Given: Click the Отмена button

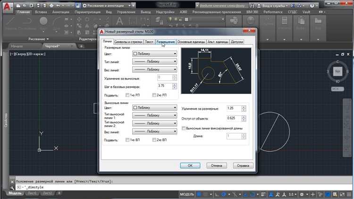Looking at the screenshot, I should click(x=217, y=165).
